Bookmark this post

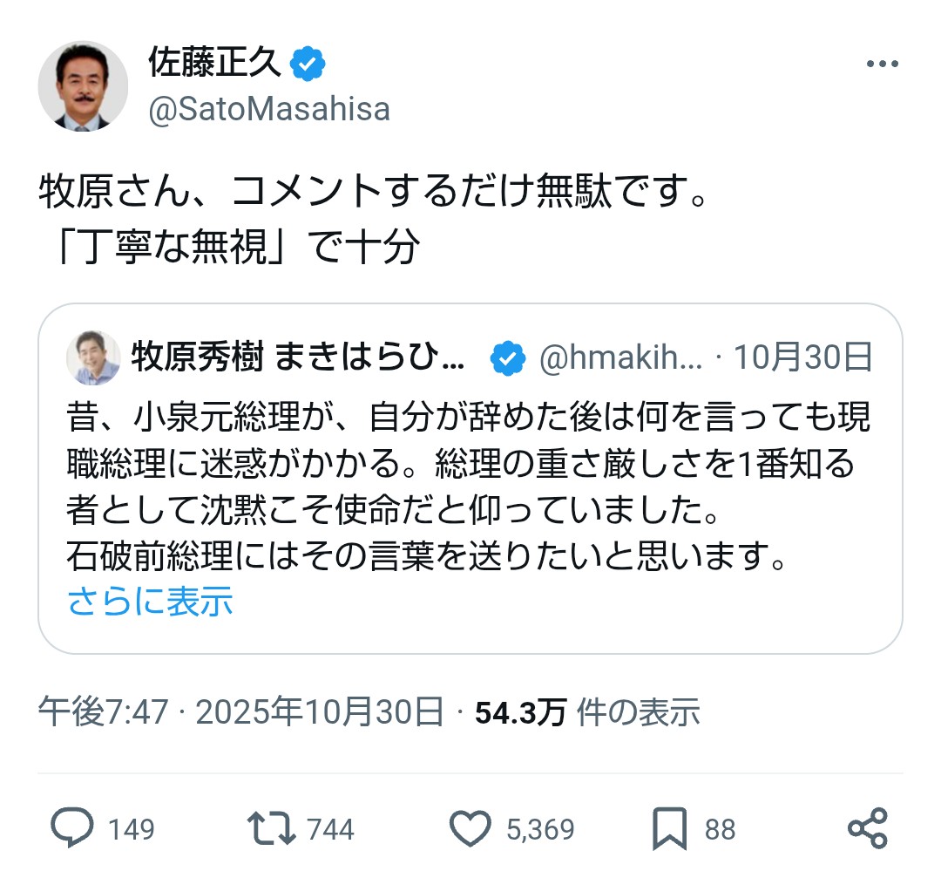tap(670, 828)
